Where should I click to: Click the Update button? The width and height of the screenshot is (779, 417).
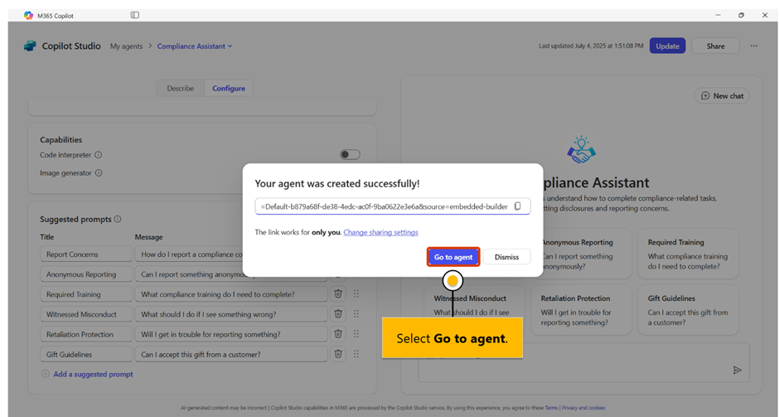(667, 46)
